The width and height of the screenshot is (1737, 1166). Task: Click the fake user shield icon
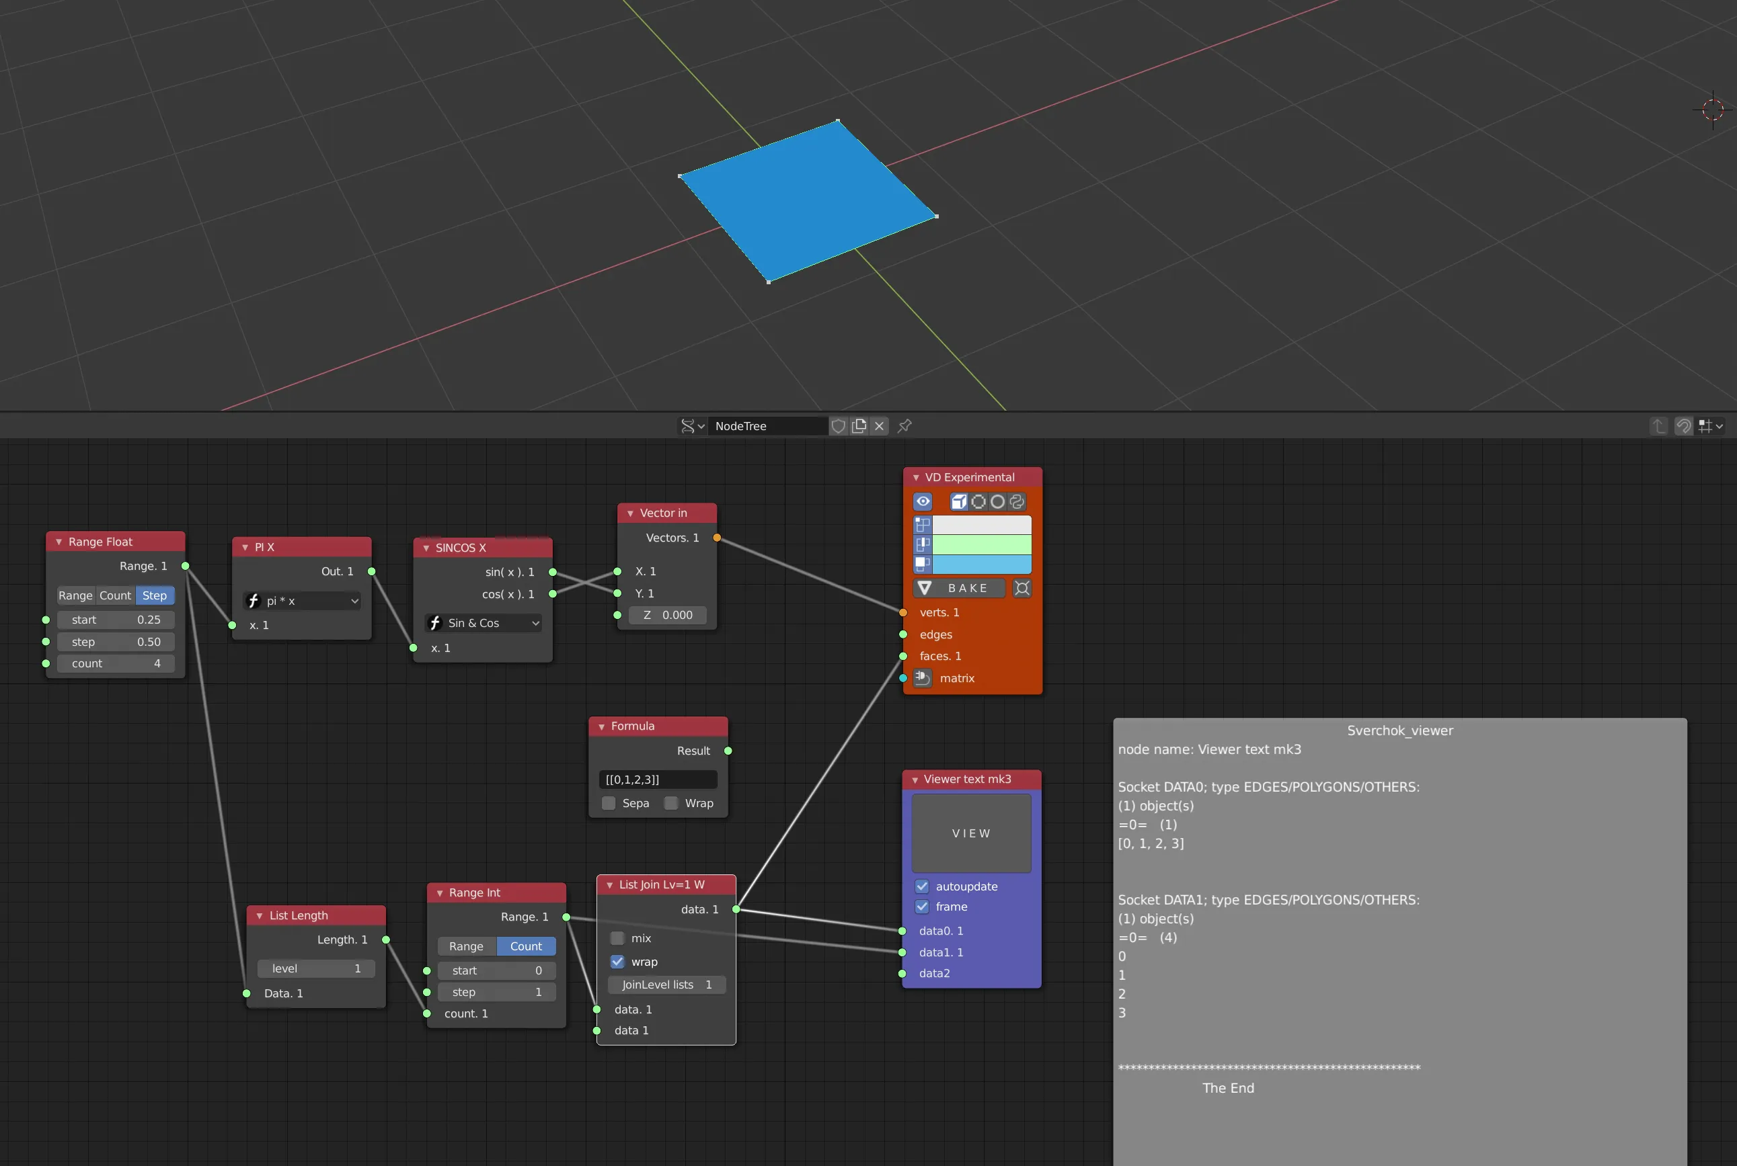839,426
